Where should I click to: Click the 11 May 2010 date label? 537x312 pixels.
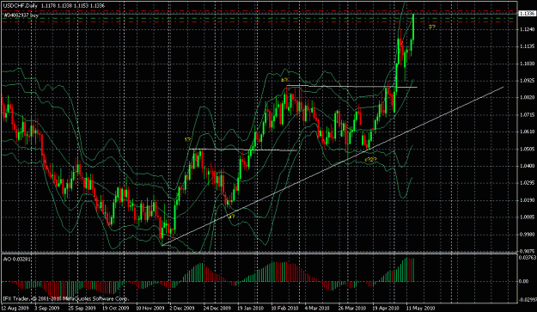tap(420, 308)
